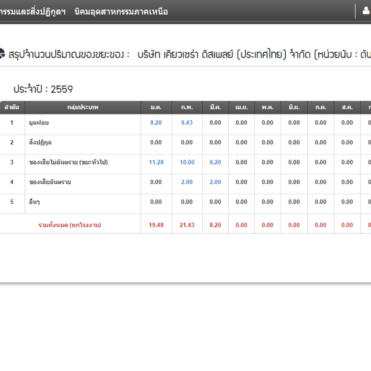This screenshot has height=371, width=371.
Task: Open the 2.00 ของเสียอันตราย value in ก.พ.
Action: click(x=187, y=182)
